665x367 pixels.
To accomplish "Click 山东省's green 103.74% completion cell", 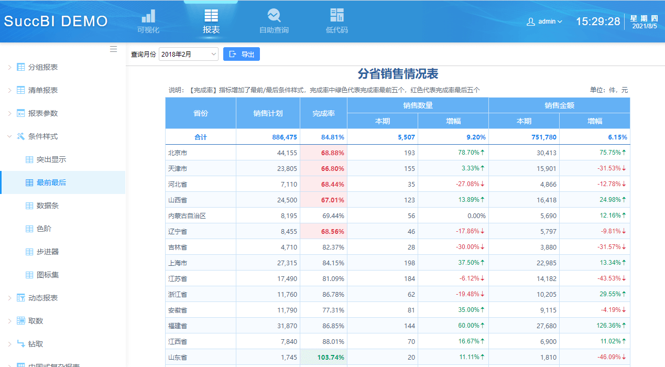I will [x=323, y=356].
